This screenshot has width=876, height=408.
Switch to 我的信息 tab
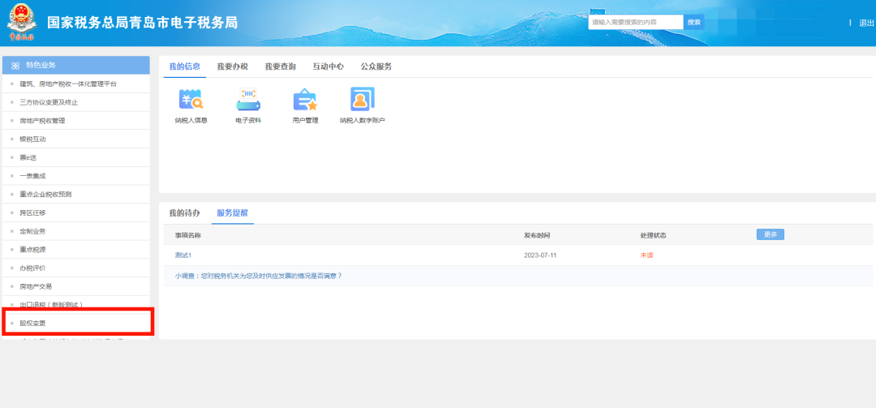coord(184,67)
